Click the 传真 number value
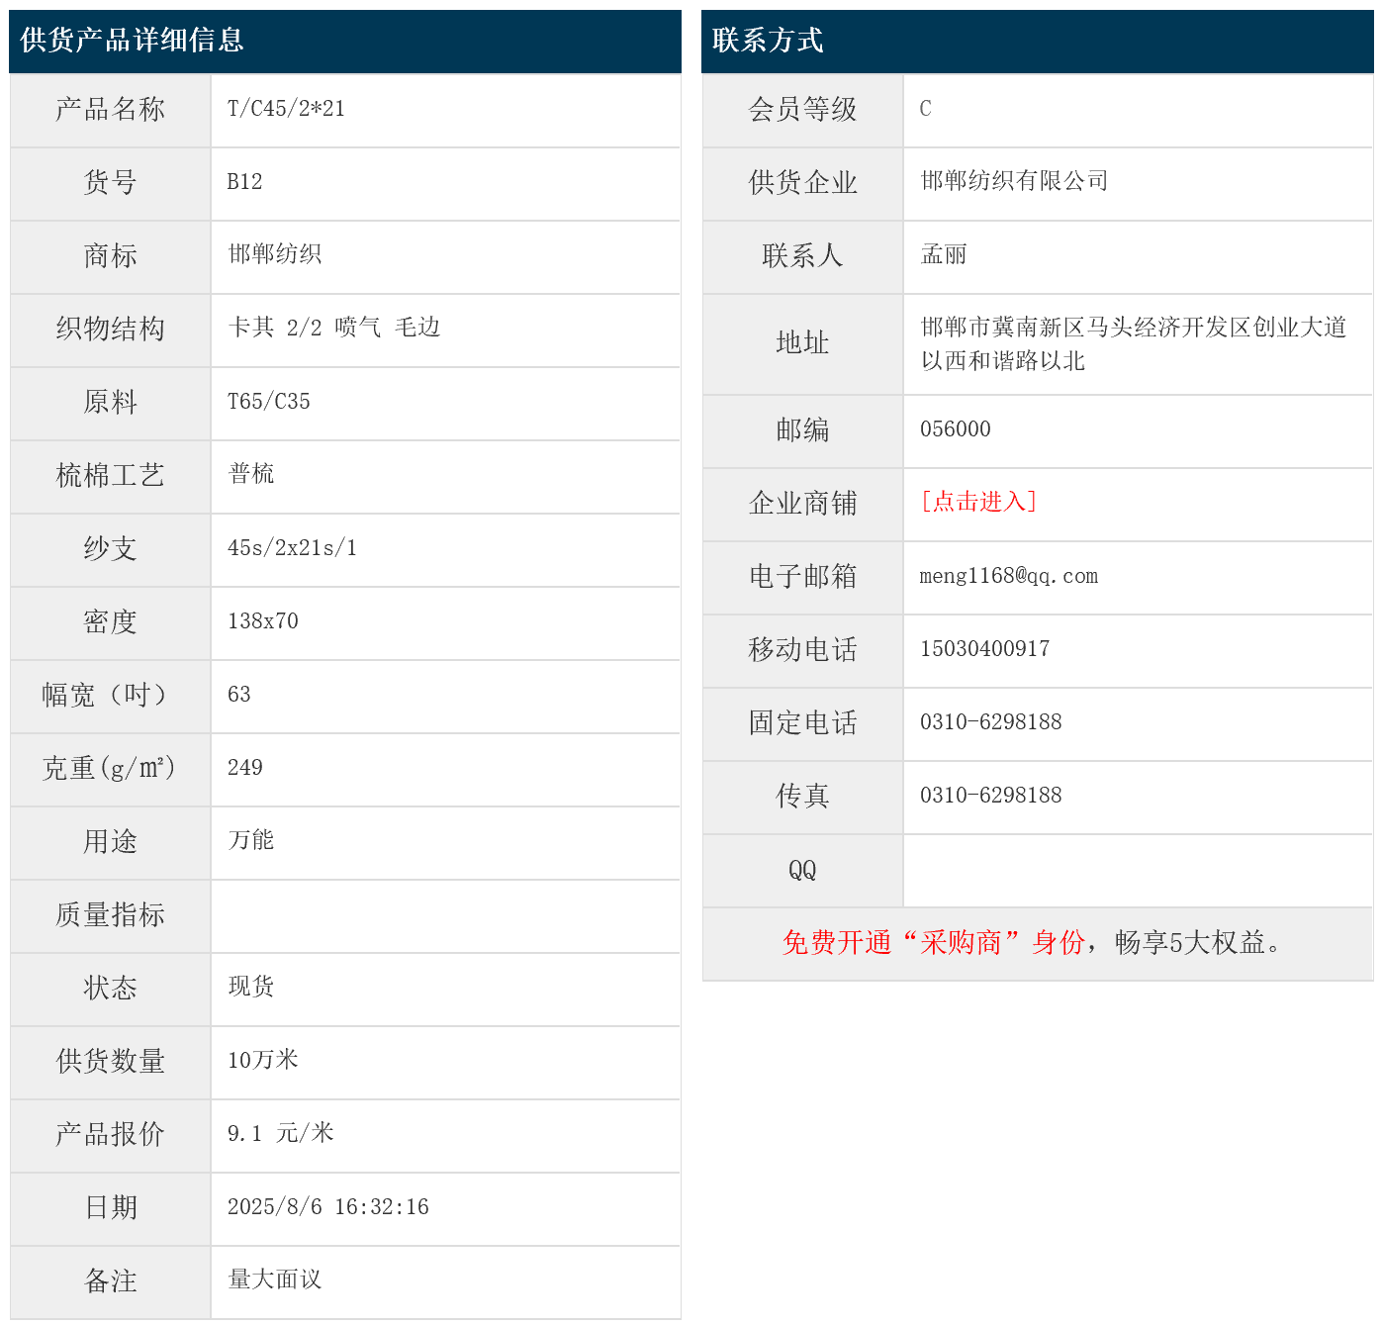This screenshot has height=1326, width=1381. [990, 796]
